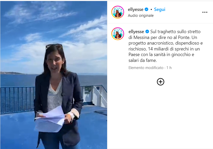
Task: Open ellyesse profile from the caption username
Action: tap(136, 32)
